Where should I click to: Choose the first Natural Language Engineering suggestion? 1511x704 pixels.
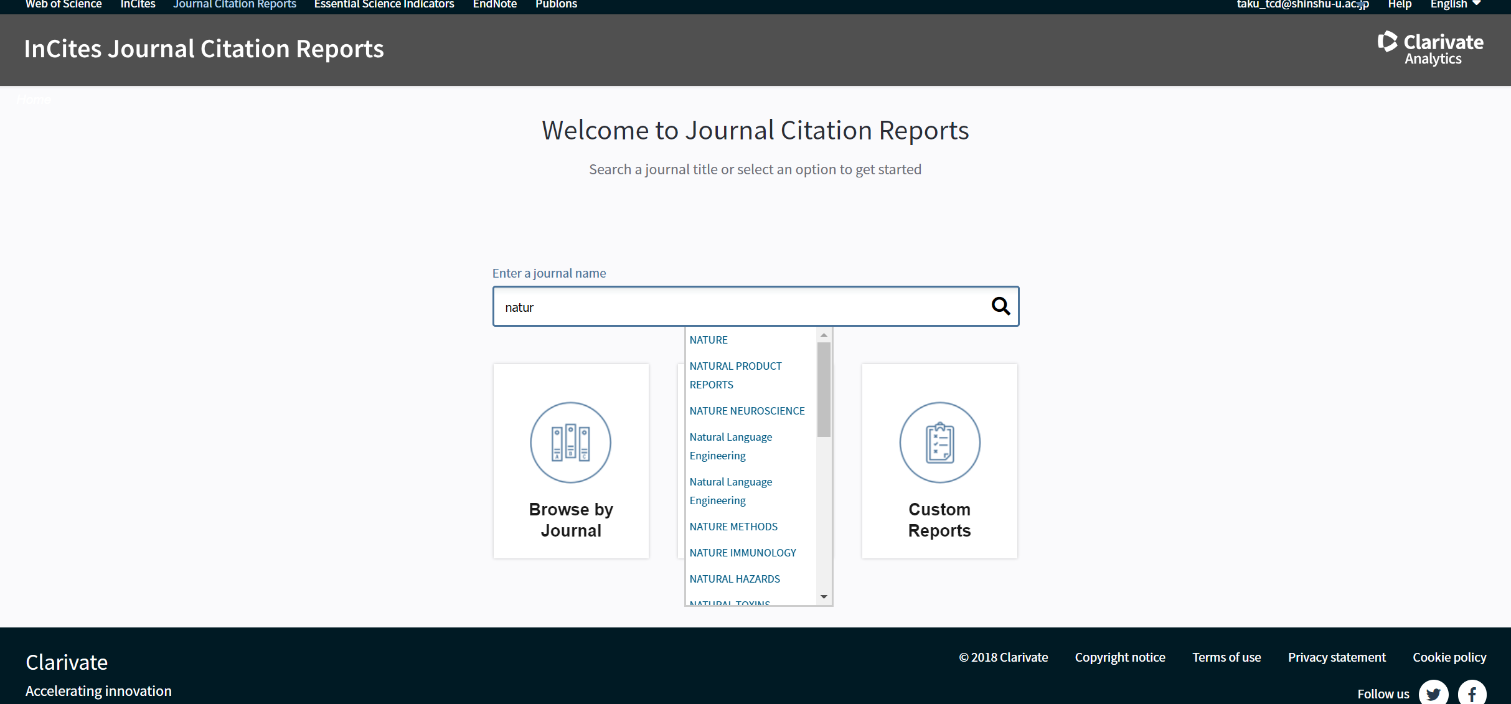point(730,446)
